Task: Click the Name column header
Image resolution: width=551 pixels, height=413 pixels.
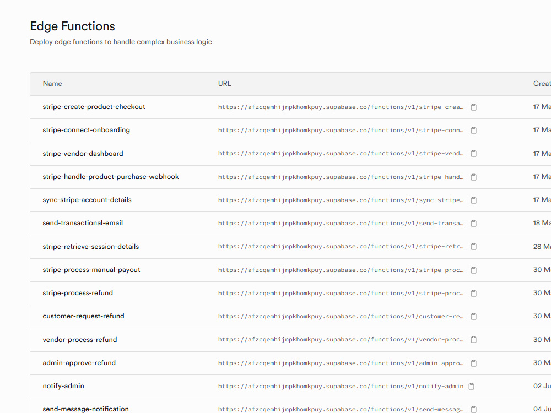Action: point(52,84)
